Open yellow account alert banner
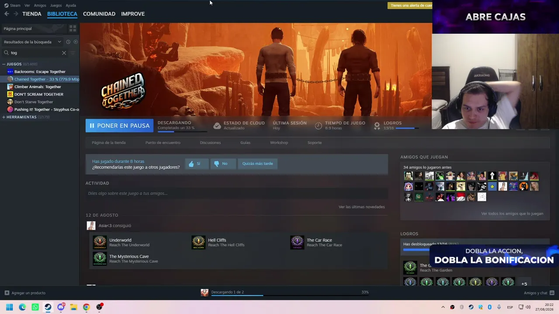The image size is (559, 314). pyautogui.click(x=410, y=6)
